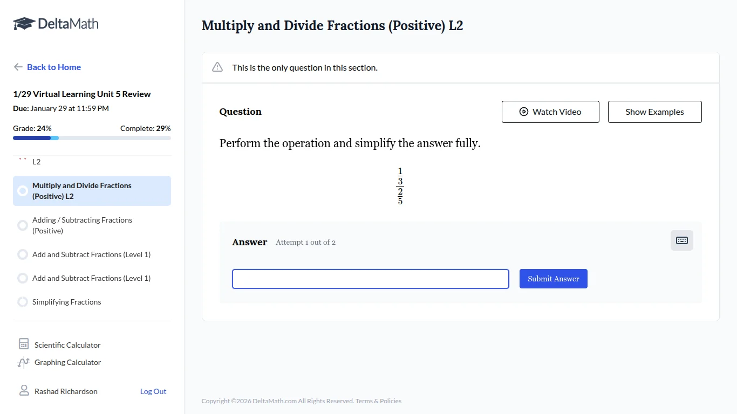737x414 pixels.
Task: Open the Scientific Calculator
Action: pyautogui.click(x=67, y=345)
